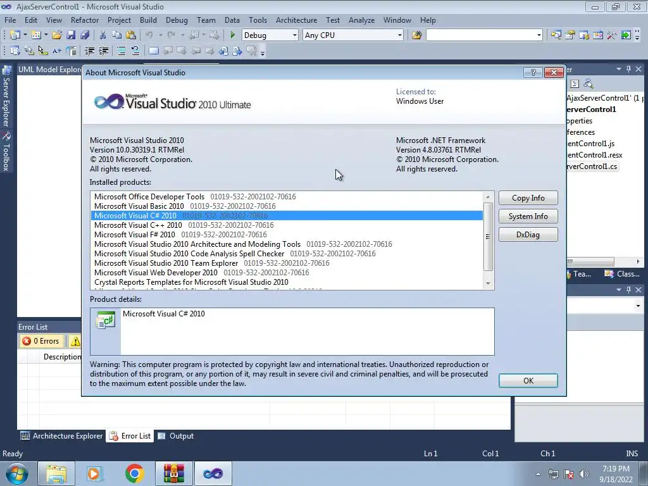Switch to the Architecture Explorer tab

pos(61,436)
